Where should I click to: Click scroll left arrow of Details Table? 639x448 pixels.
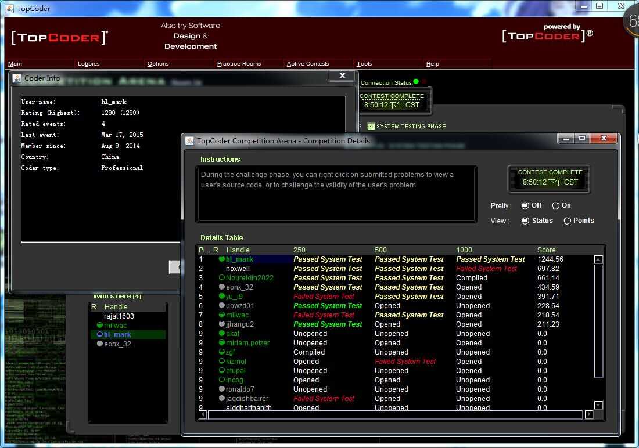pos(203,414)
